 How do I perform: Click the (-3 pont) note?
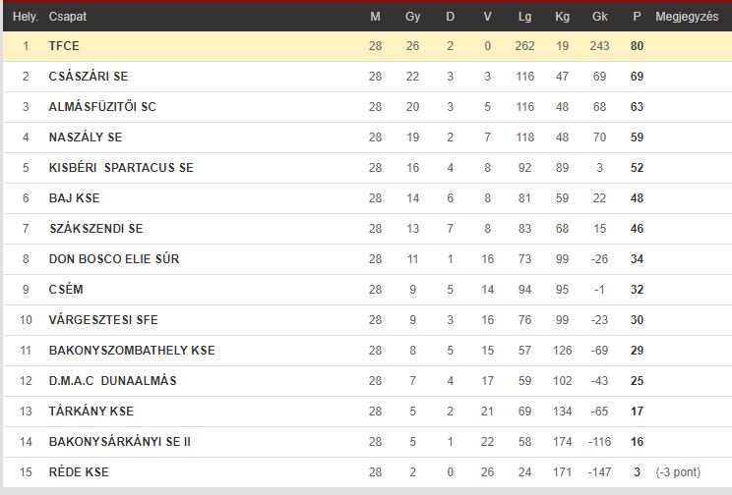(x=678, y=472)
